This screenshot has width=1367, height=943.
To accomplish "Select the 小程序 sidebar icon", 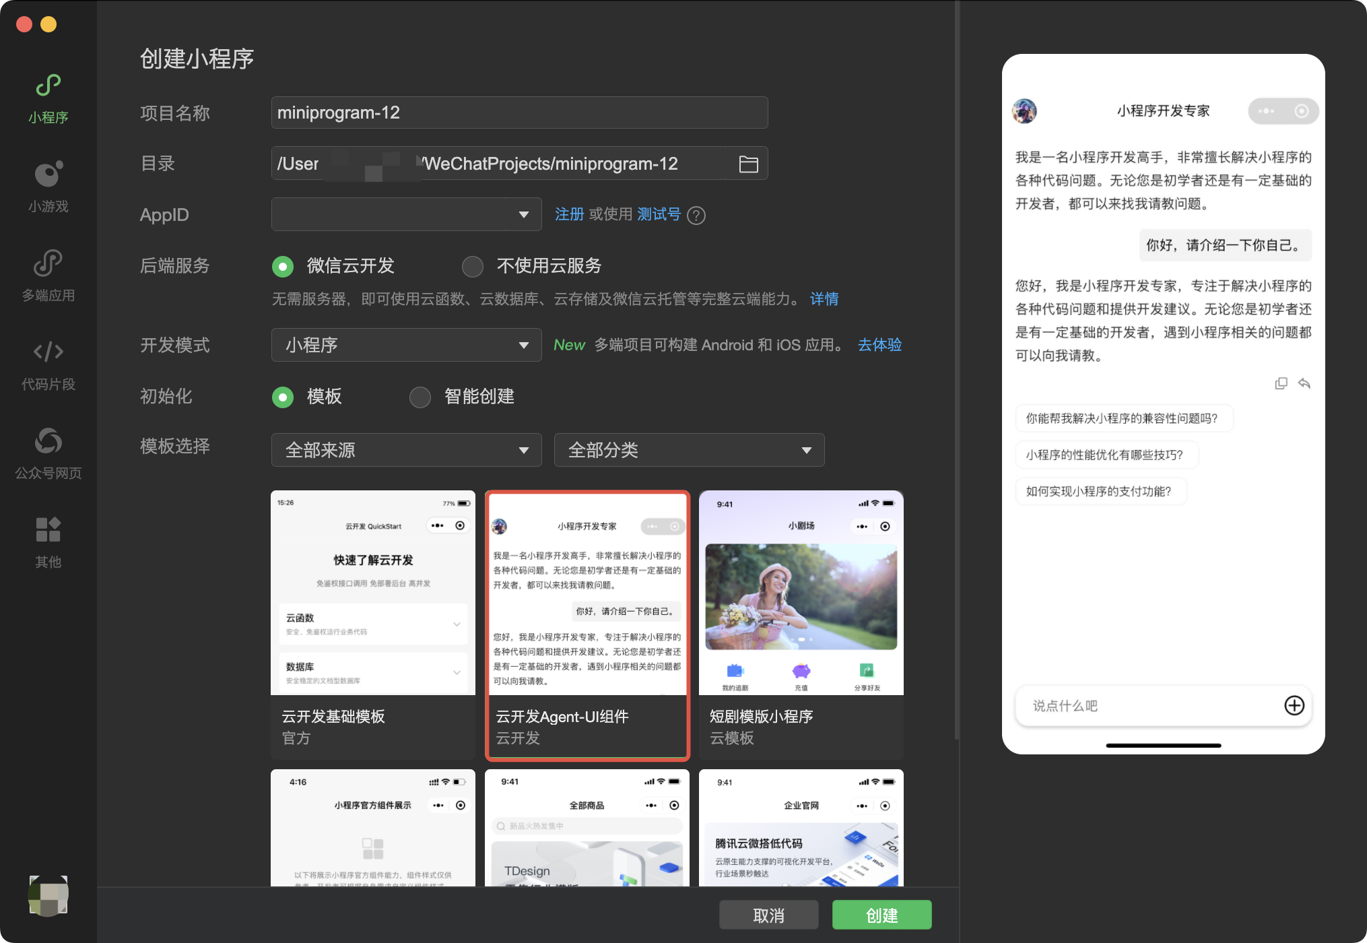I will pos(48,86).
